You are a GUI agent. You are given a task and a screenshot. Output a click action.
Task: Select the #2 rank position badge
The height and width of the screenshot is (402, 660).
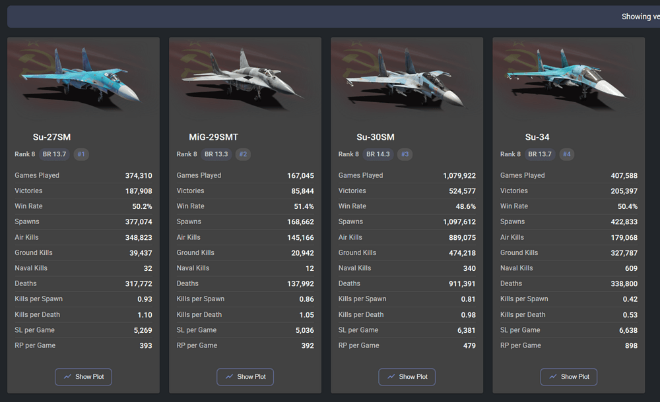(243, 154)
